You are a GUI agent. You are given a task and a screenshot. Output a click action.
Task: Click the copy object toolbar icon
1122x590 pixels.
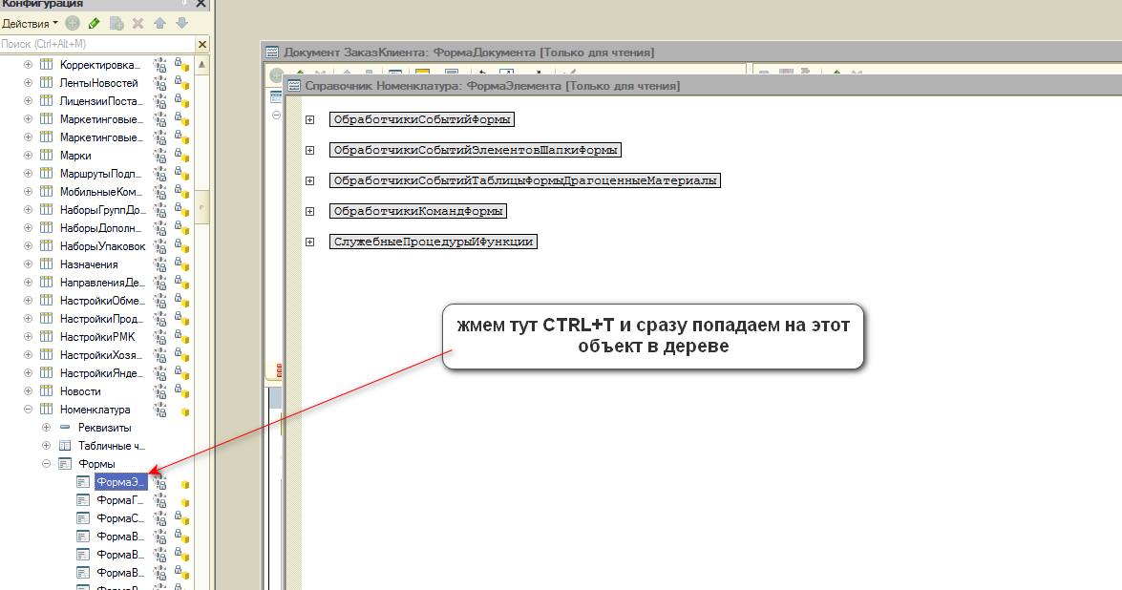(x=116, y=23)
